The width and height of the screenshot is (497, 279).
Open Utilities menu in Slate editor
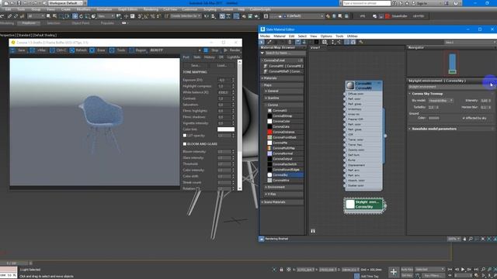[352, 36]
